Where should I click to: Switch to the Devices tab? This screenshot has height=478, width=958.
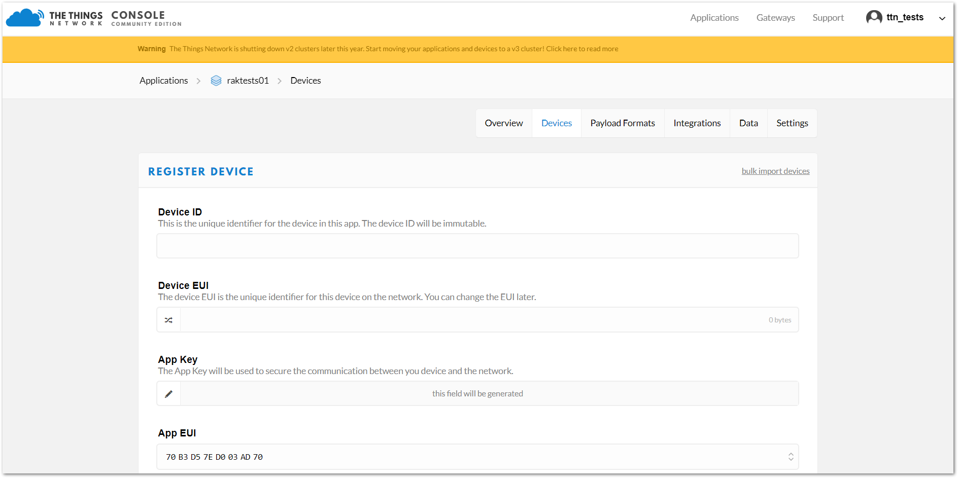click(557, 123)
